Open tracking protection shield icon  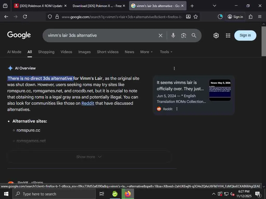coord(50,17)
